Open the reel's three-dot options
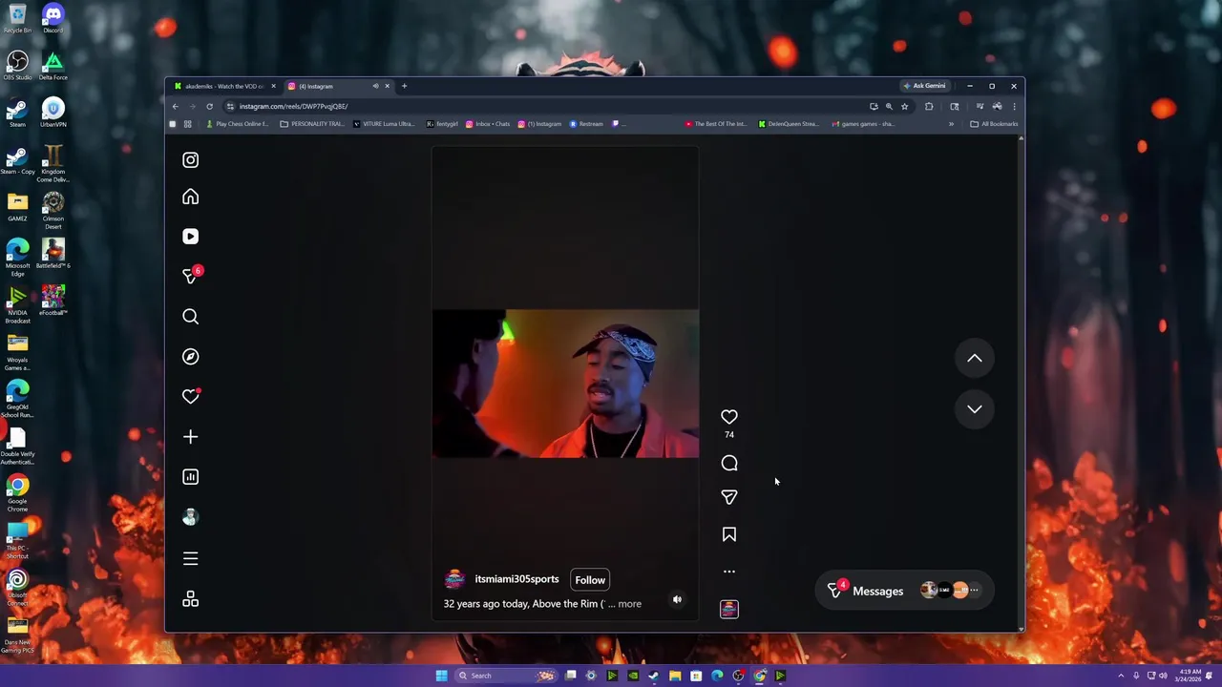 coord(729,572)
